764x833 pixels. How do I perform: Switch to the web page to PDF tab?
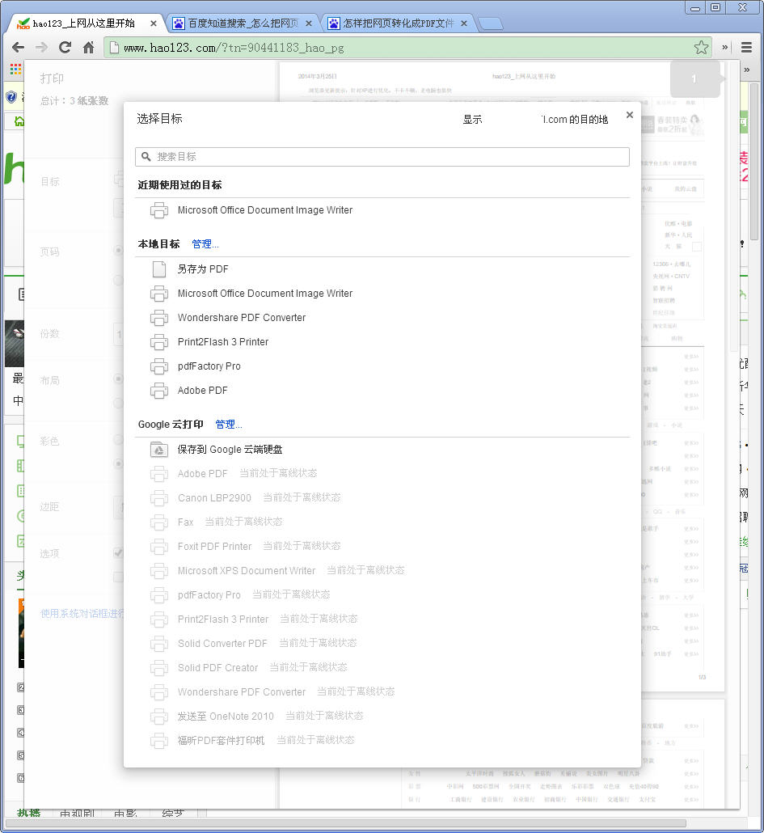pos(397,23)
